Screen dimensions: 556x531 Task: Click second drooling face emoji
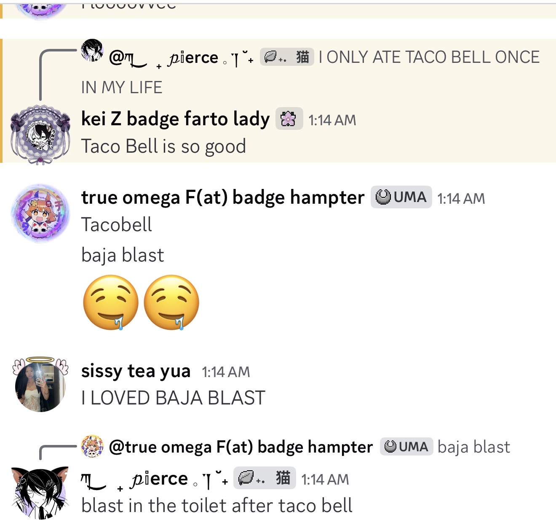(x=171, y=302)
